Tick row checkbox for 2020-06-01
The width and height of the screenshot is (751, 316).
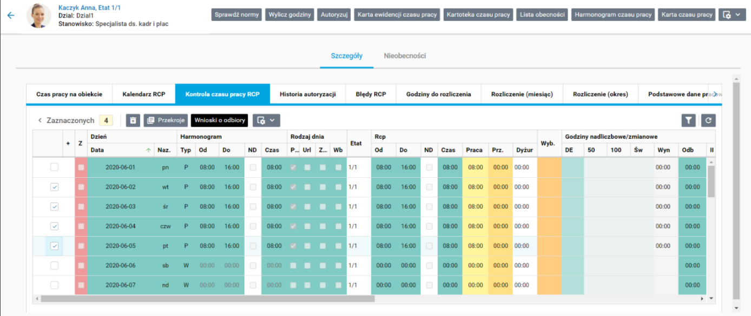(54, 167)
